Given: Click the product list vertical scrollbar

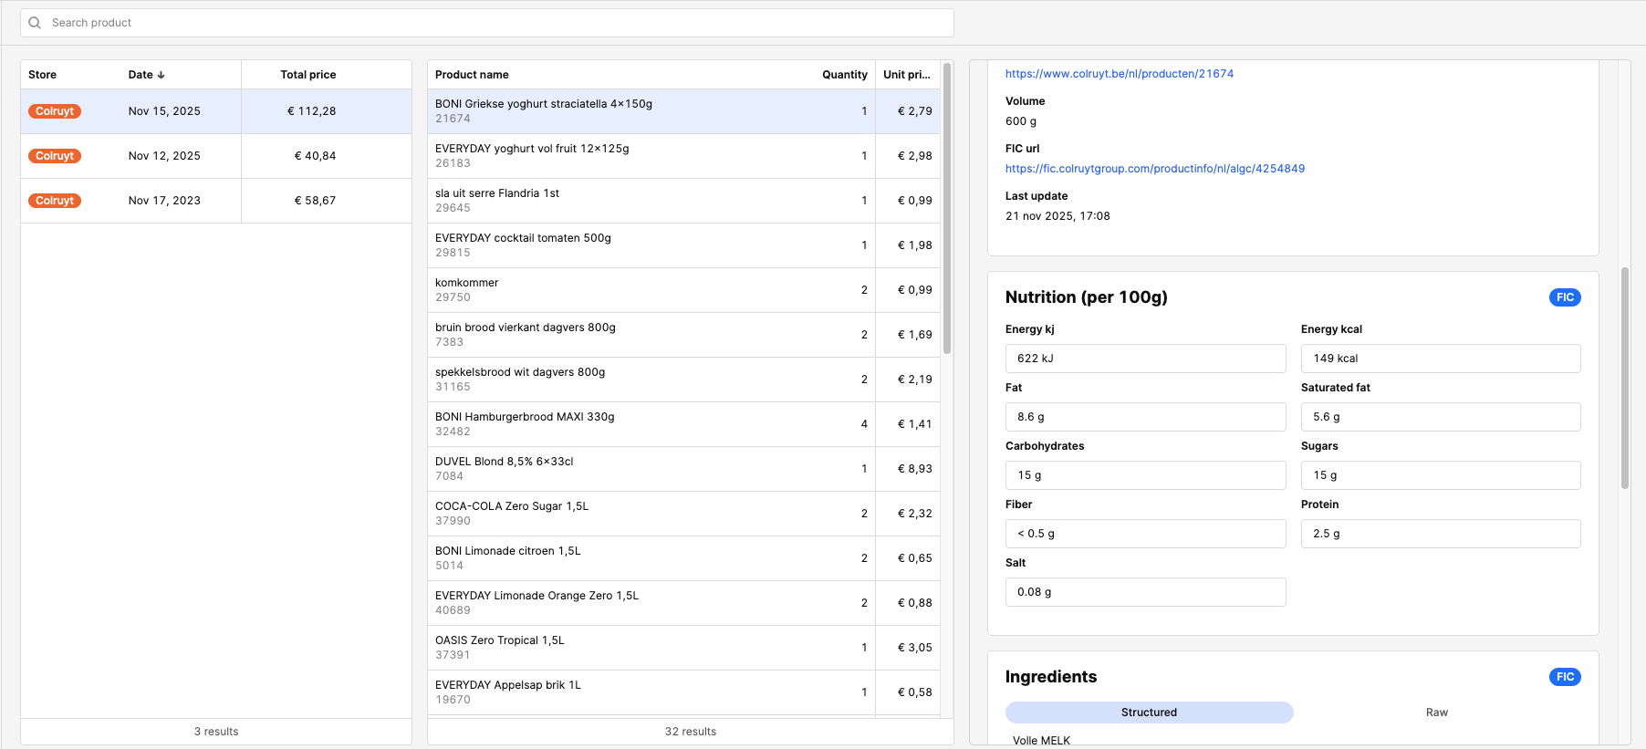Looking at the screenshot, I should tap(947, 210).
